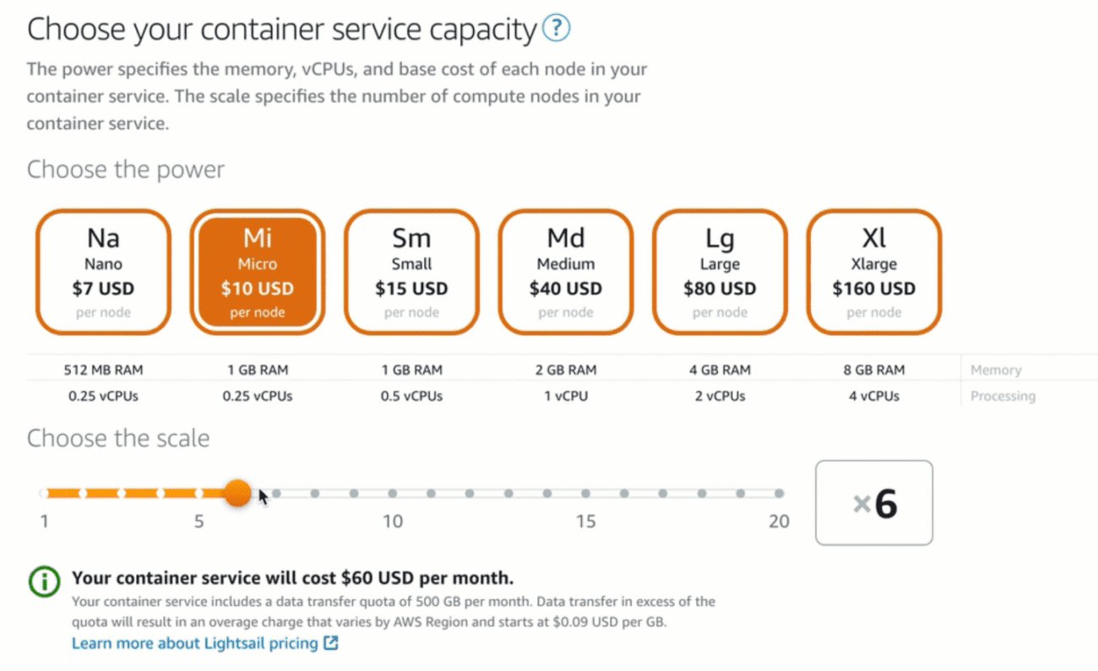Set scale to 20 on slider end

pos(779,493)
